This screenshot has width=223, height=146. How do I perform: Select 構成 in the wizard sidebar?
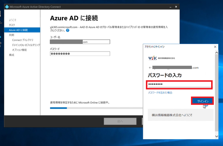point(12,55)
